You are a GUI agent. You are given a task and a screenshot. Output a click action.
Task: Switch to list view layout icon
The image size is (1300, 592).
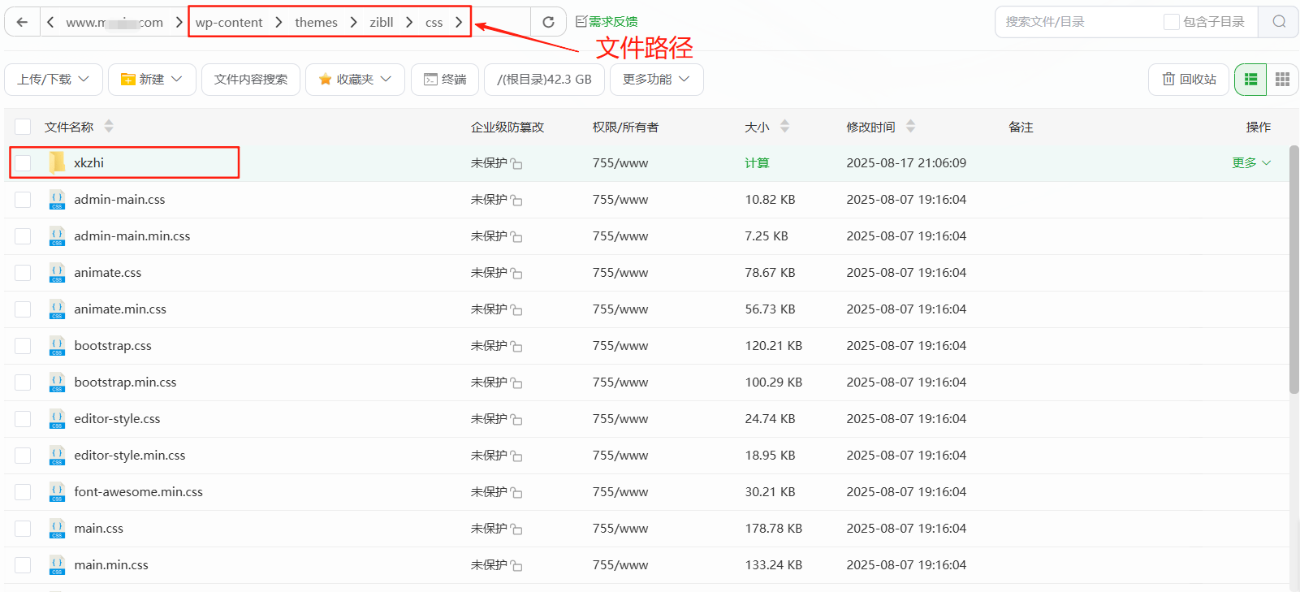point(1250,80)
